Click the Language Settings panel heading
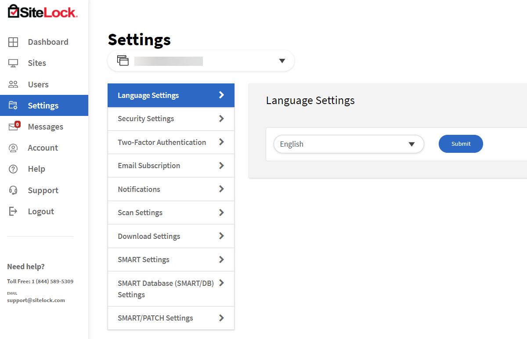527x339 pixels. [310, 101]
